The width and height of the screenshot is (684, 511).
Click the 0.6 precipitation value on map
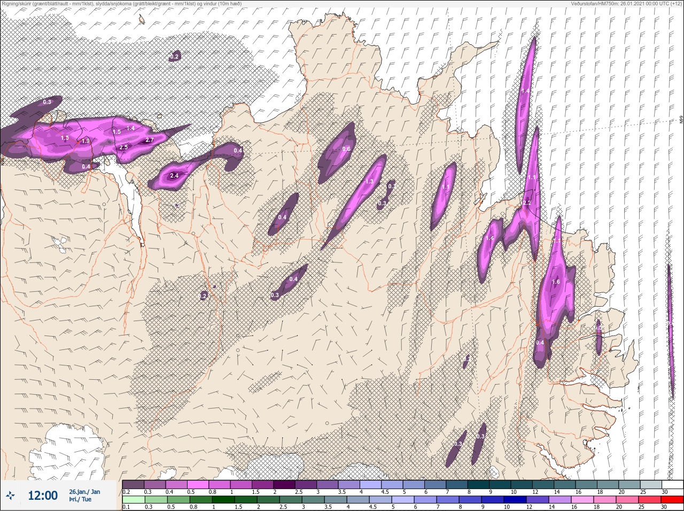[346, 149]
